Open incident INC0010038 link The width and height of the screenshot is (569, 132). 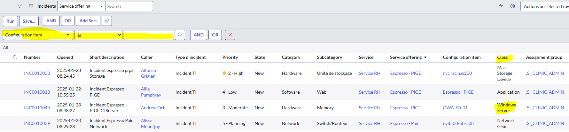coord(37,73)
